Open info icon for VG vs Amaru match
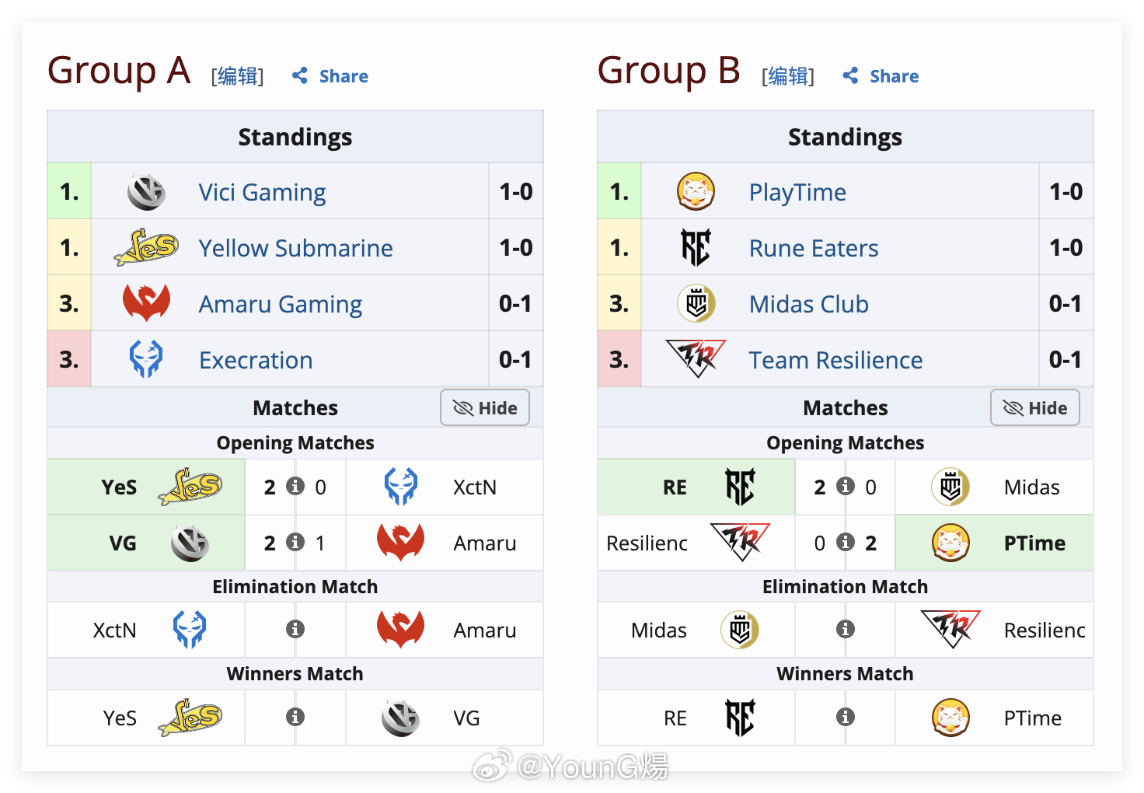 click(x=295, y=542)
